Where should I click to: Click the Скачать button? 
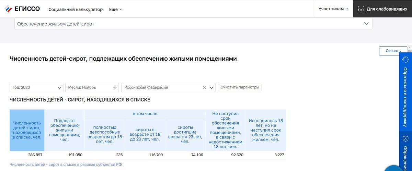pos(393,51)
